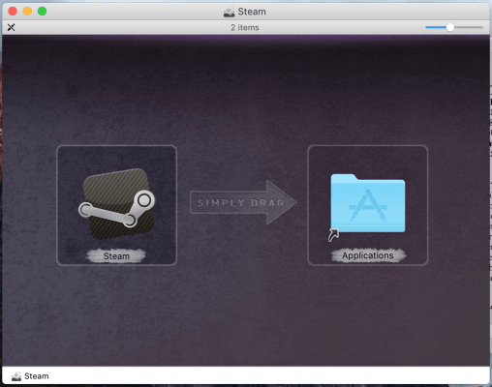Click the Applications label under the folder

(368, 255)
